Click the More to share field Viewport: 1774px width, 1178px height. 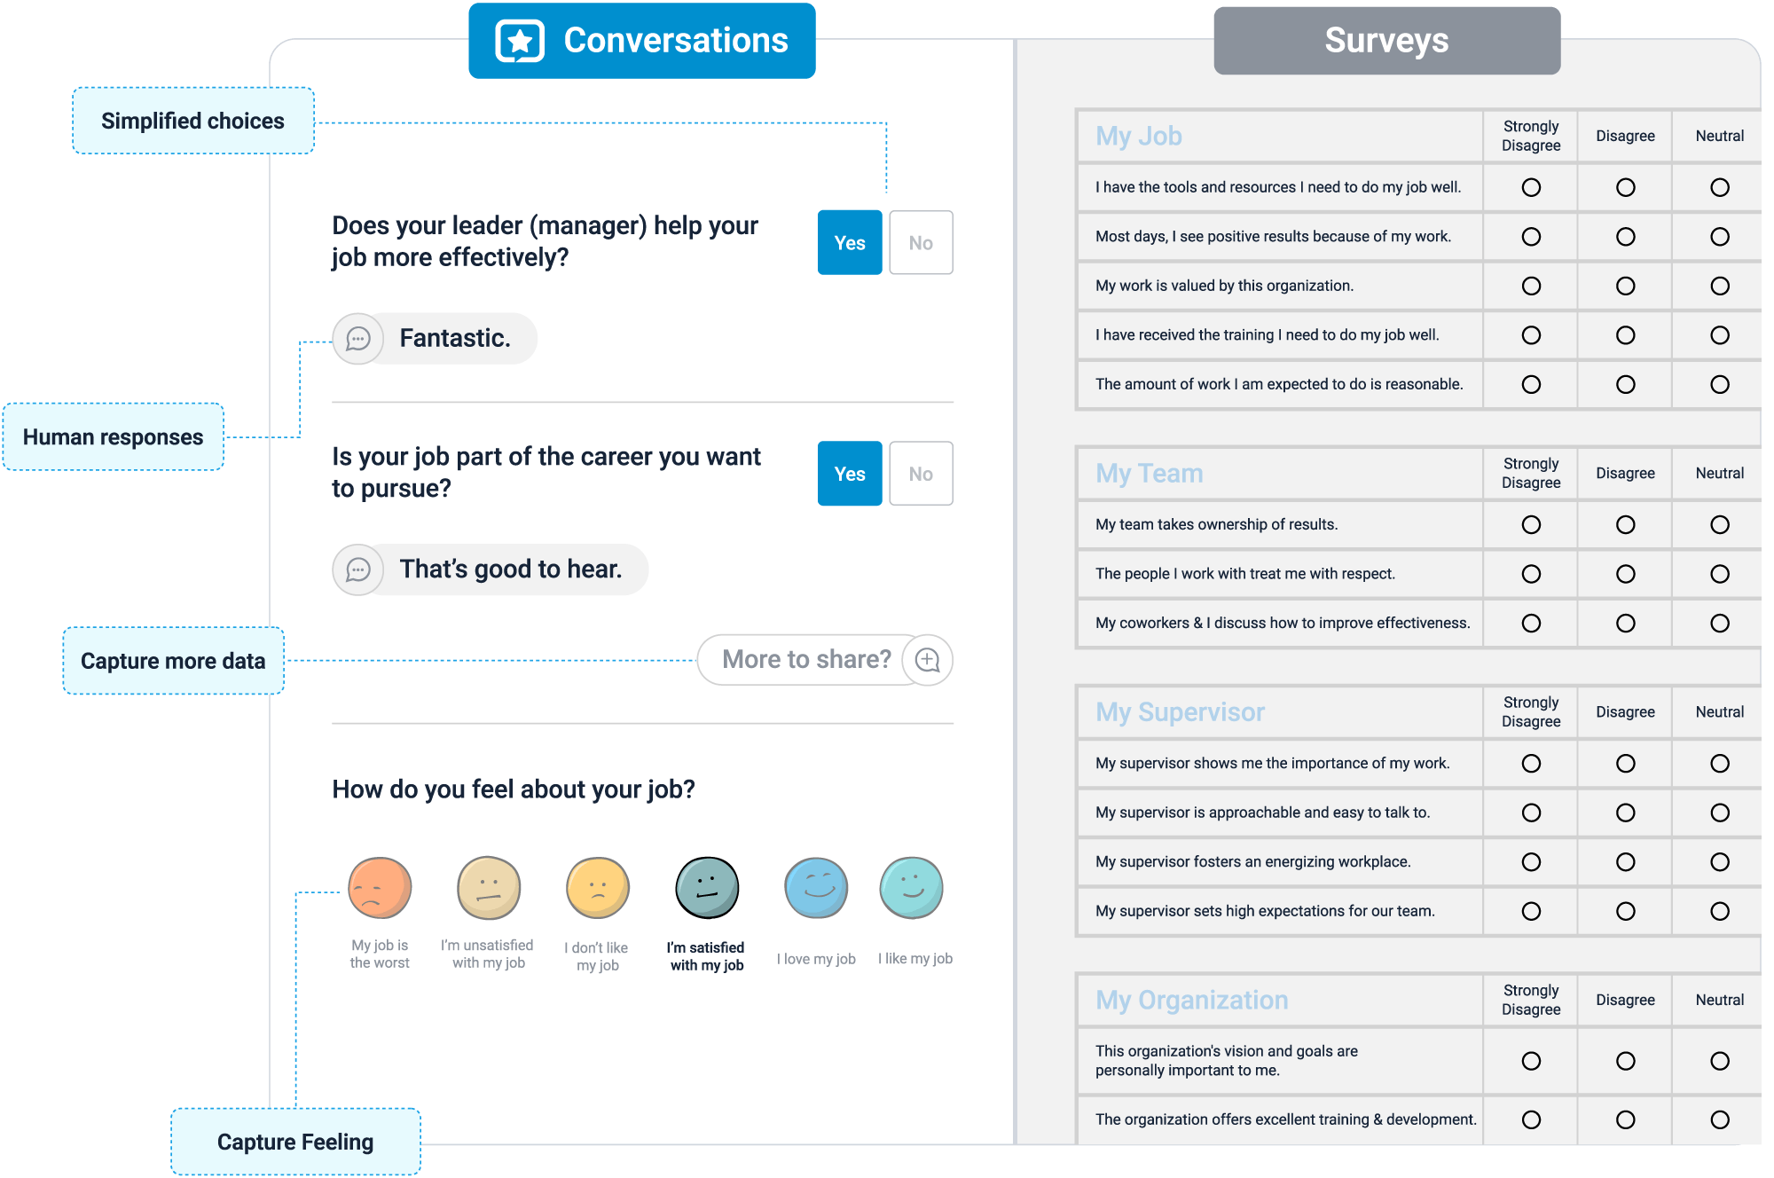tap(805, 660)
